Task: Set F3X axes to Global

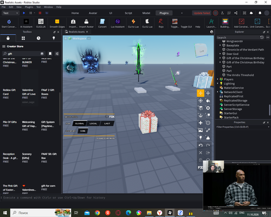Action: tap(80, 124)
